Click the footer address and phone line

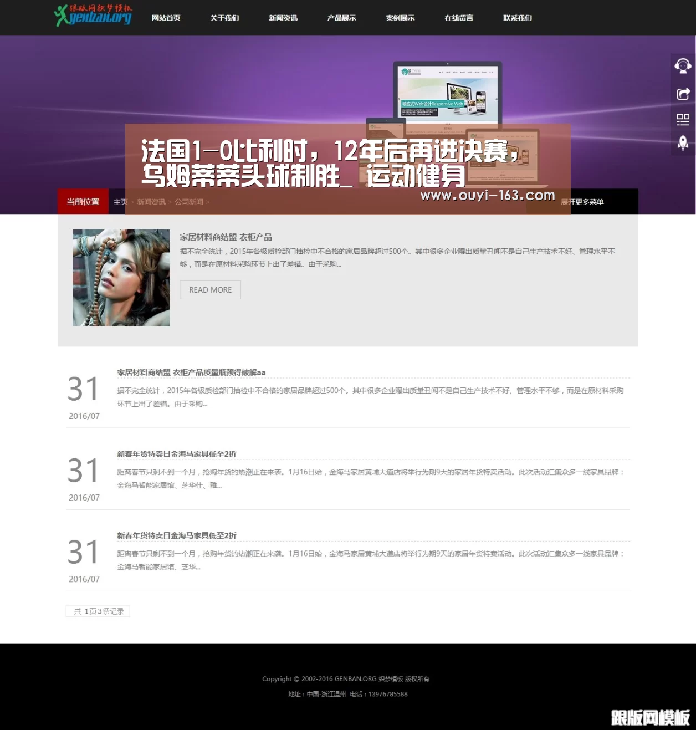(348, 694)
